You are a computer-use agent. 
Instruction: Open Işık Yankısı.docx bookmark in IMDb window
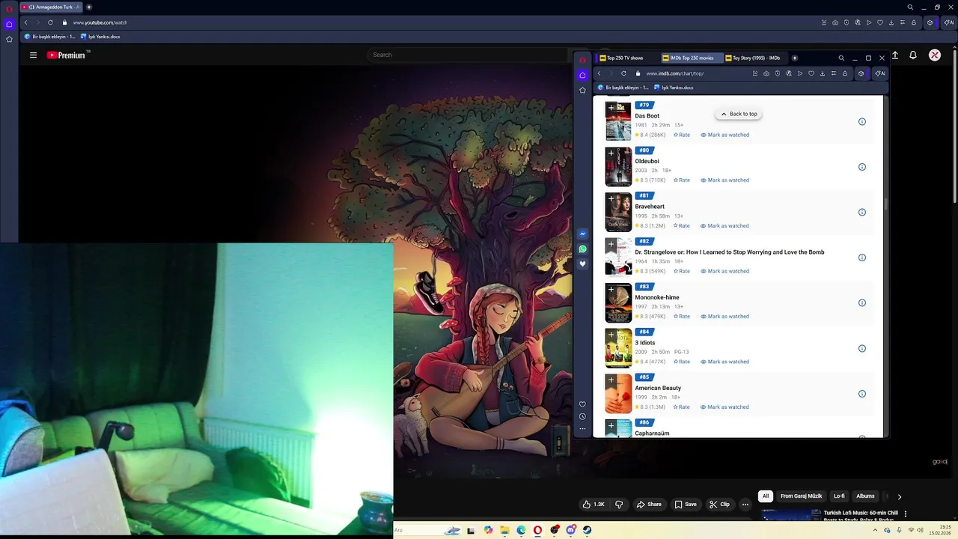click(x=674, y=88)
